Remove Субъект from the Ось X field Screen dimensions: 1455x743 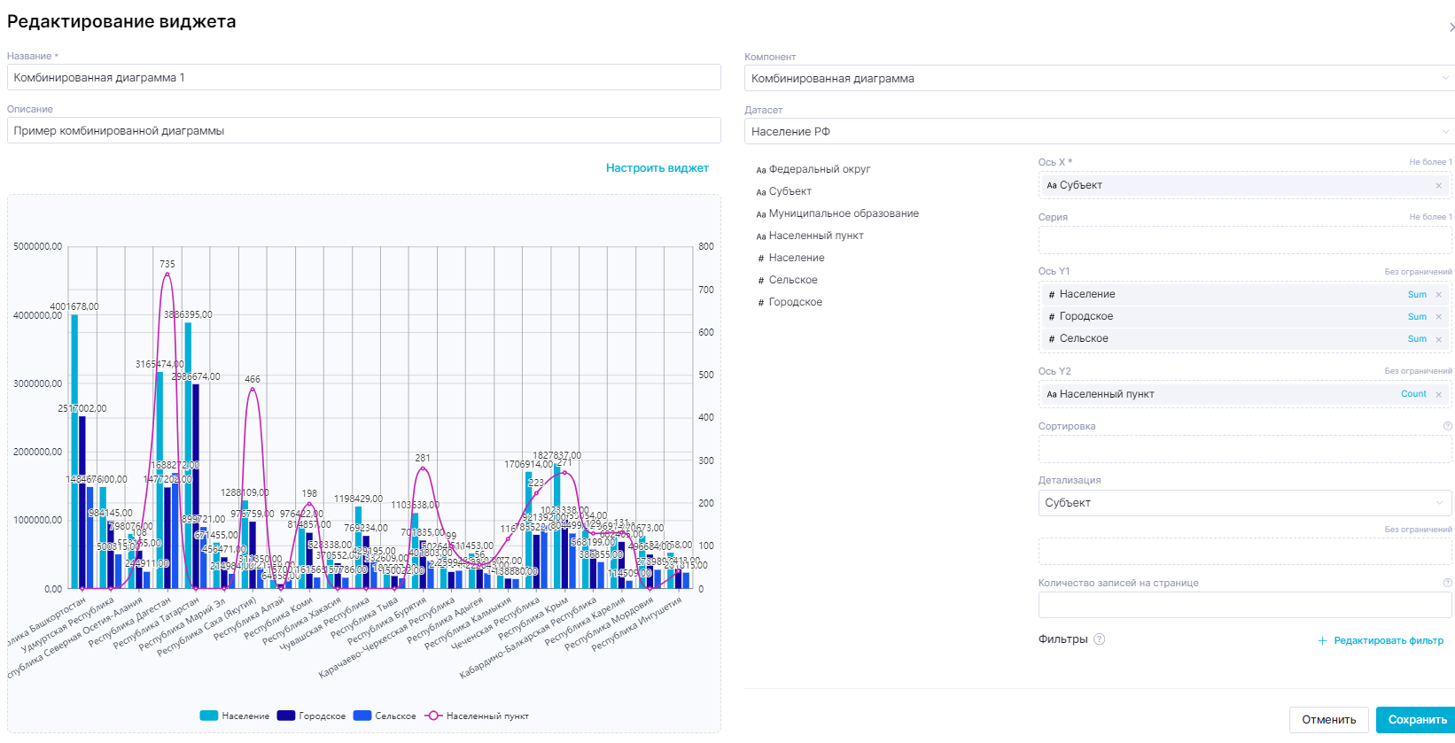(x=1438, y=186)
